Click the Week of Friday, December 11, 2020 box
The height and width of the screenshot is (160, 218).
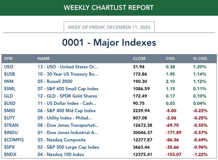[109, 27]
